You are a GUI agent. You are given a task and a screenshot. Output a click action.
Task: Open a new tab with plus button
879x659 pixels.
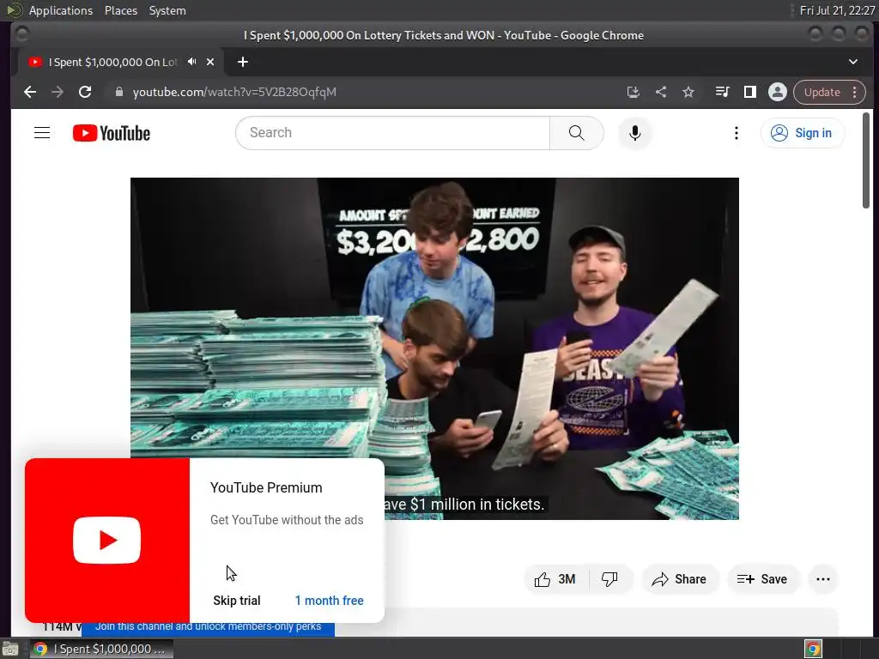(243, 62)
